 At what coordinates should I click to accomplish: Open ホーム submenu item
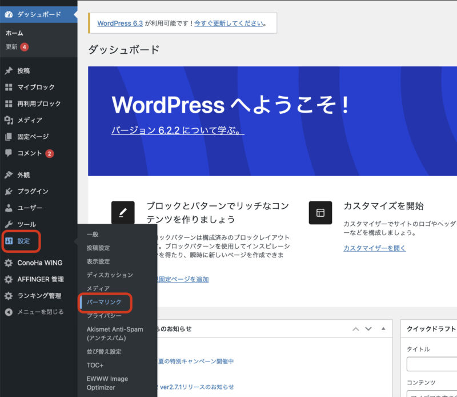pyautogui.click(x=14, y=33)
